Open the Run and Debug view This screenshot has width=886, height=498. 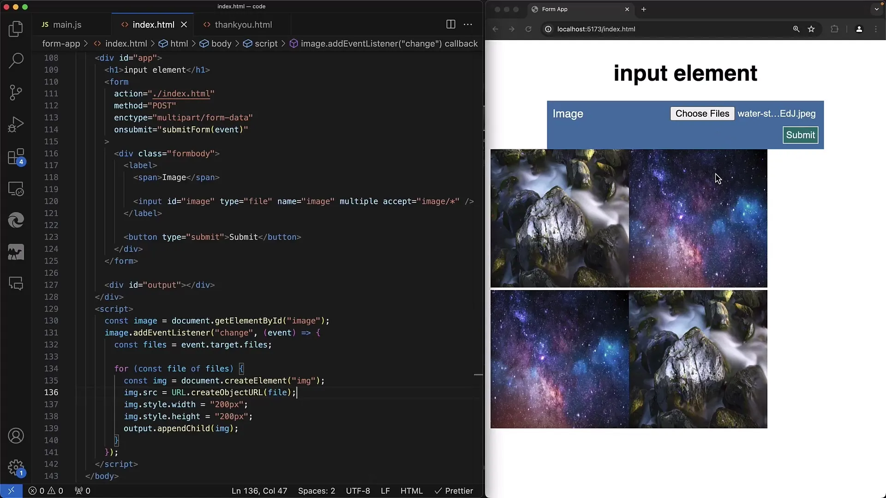[x=16, y=125]
